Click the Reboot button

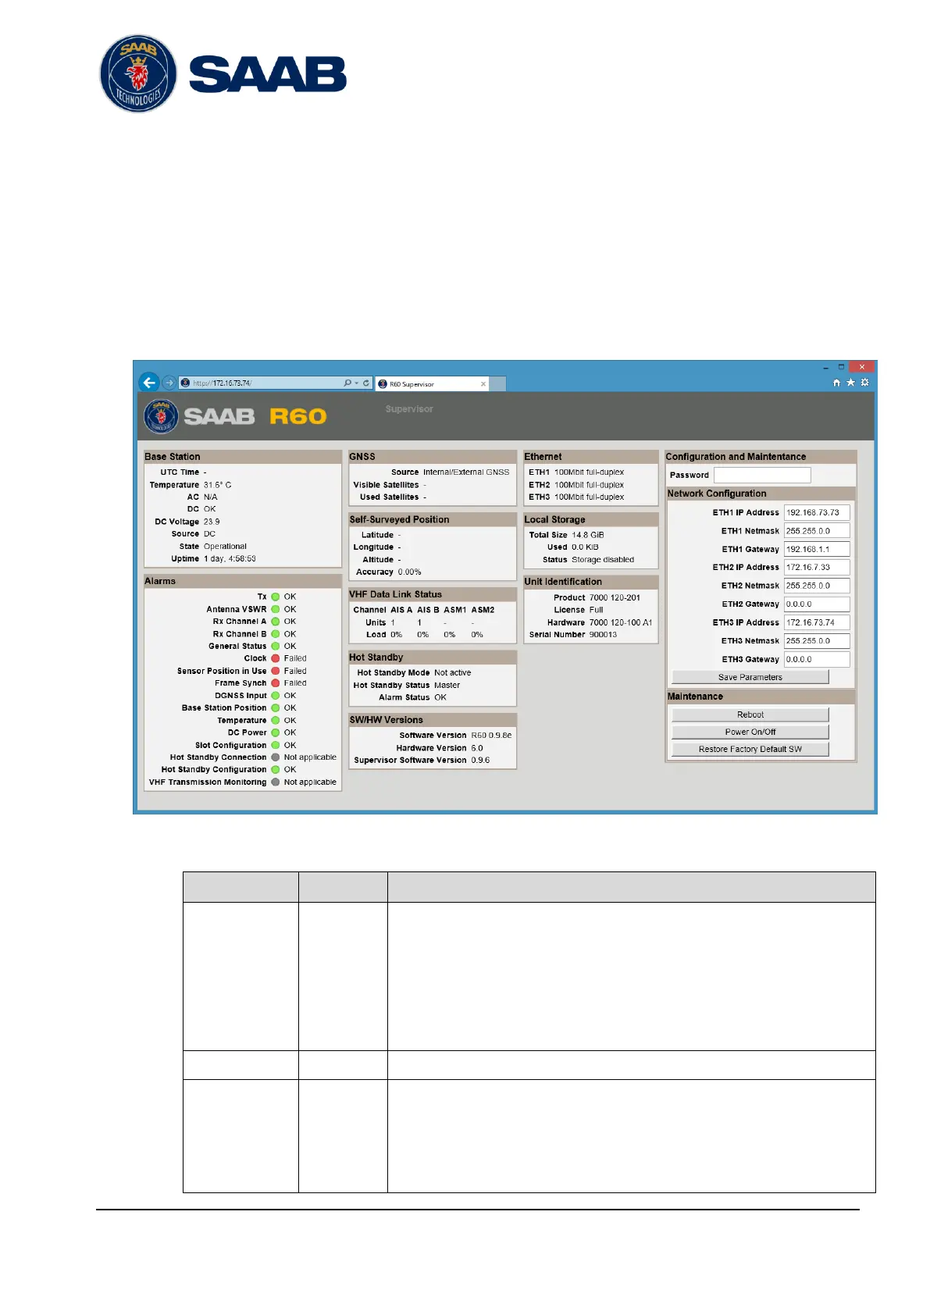coord(750,715)
